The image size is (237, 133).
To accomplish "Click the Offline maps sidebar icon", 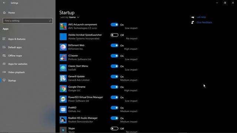I will [x=4, y=55].
